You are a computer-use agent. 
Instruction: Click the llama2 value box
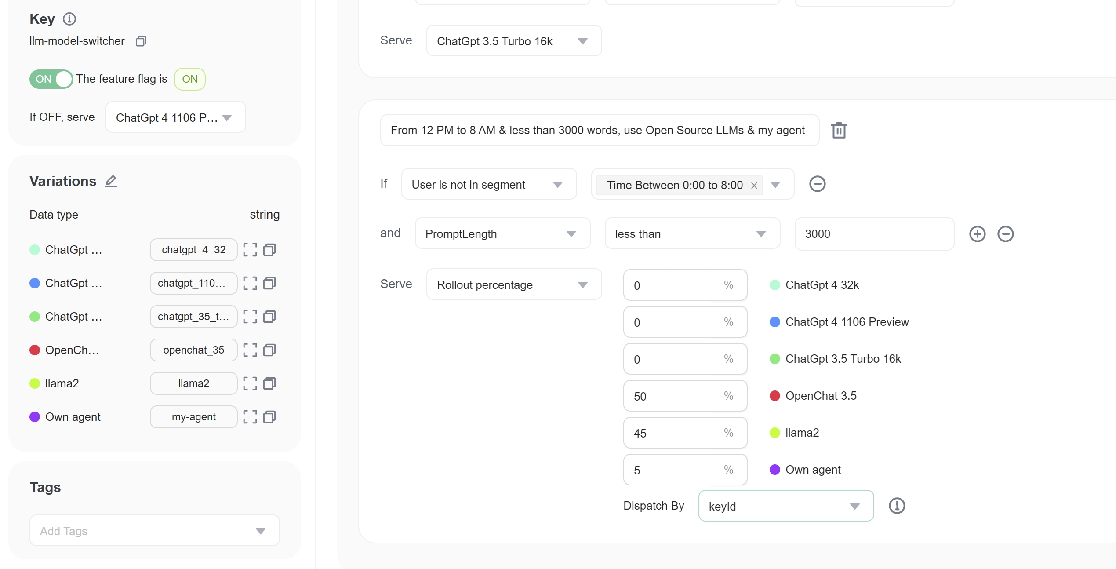(194, 383)
